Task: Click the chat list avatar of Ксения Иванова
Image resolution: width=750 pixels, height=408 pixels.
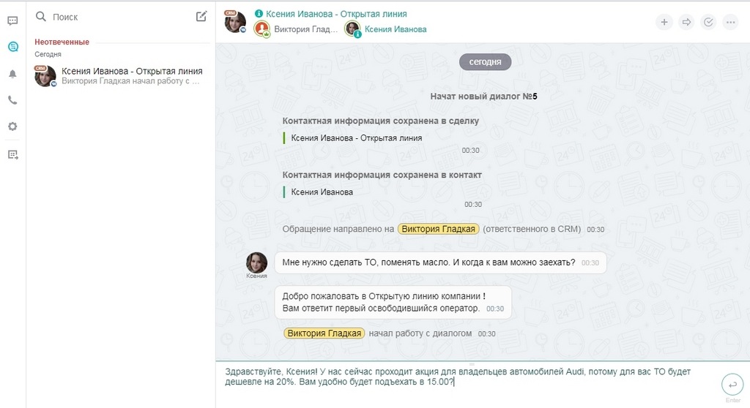Action: (x=45, y=76)
